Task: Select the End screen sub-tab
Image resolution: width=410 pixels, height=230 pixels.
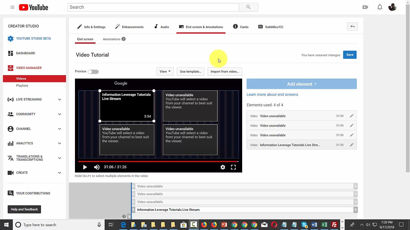Action: [85, 39]
